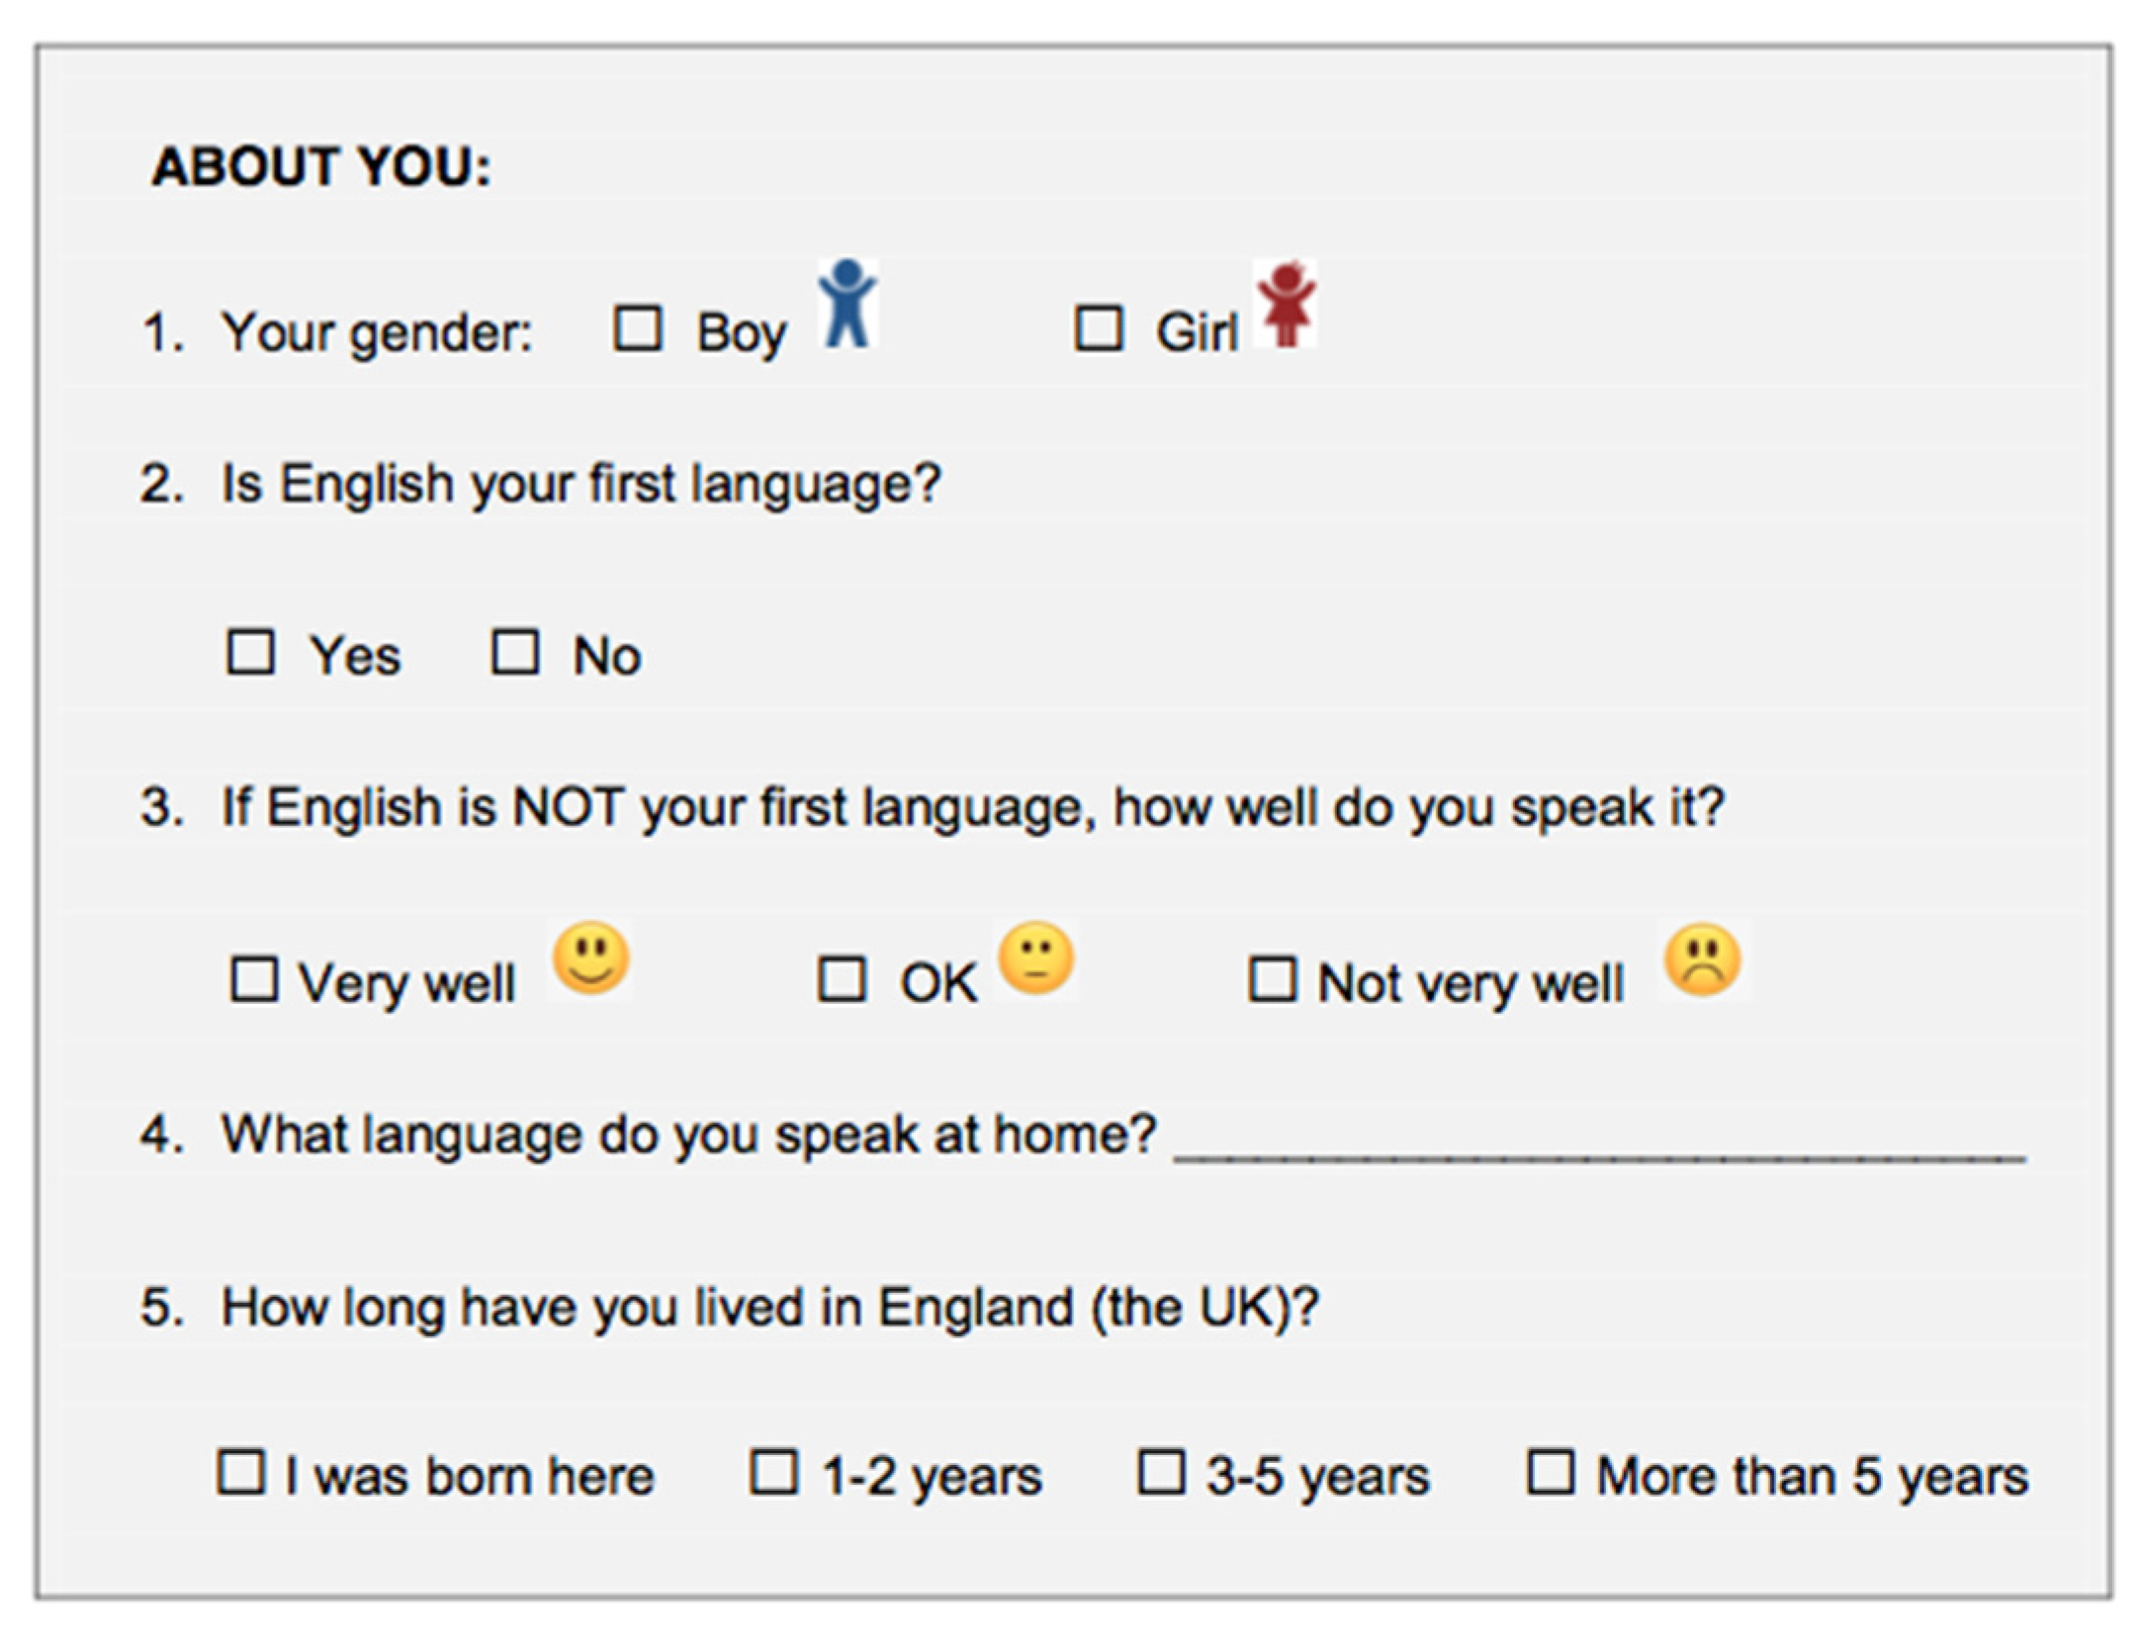Check No for English first language
This screenshot has height=1641, width=2143.
(x=515, y=653)
